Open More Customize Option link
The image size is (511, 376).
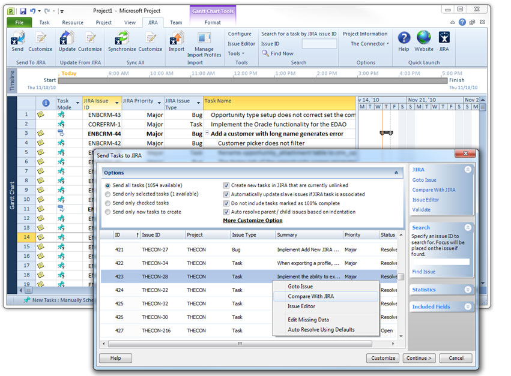pos(253,221)
